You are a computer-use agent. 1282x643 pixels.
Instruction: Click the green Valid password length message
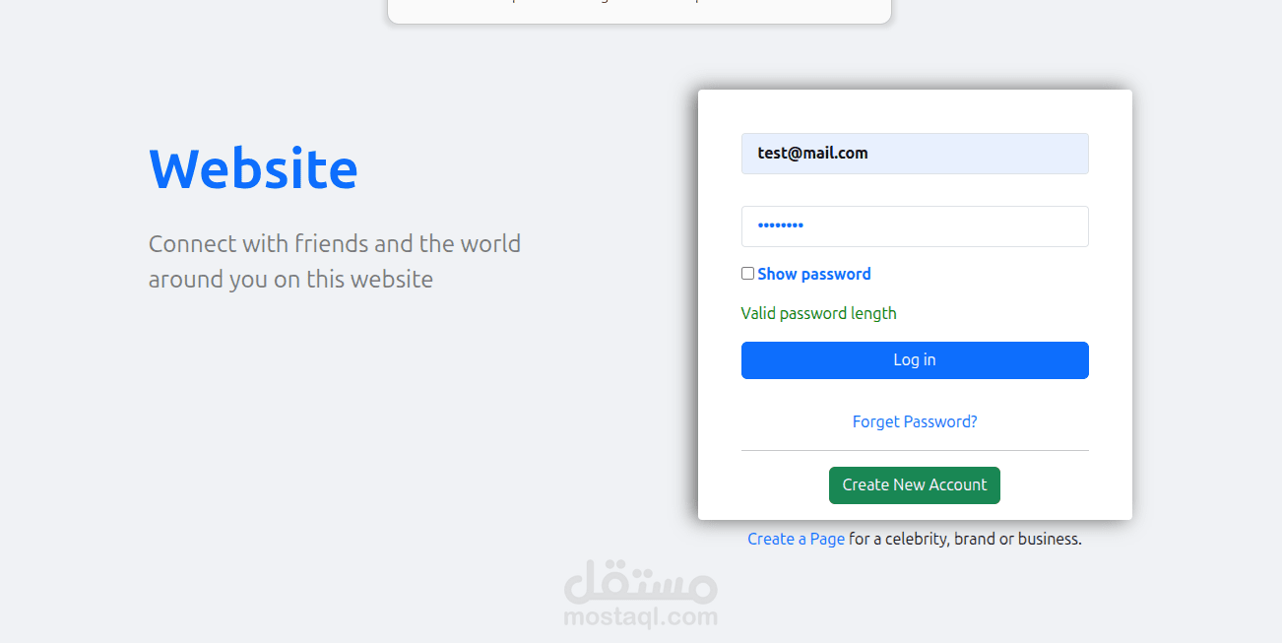pyautogui.click(x=818, y=313)
